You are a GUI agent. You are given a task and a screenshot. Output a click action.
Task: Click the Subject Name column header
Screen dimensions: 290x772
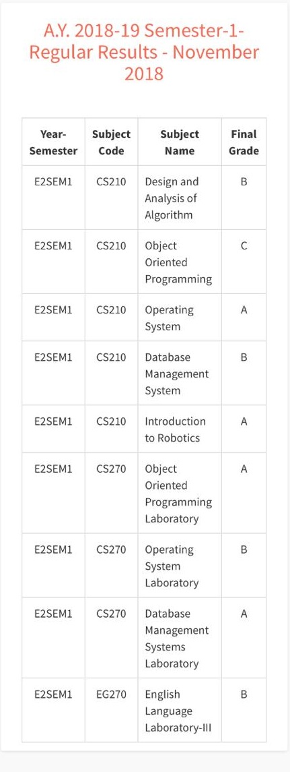(180, 142)
